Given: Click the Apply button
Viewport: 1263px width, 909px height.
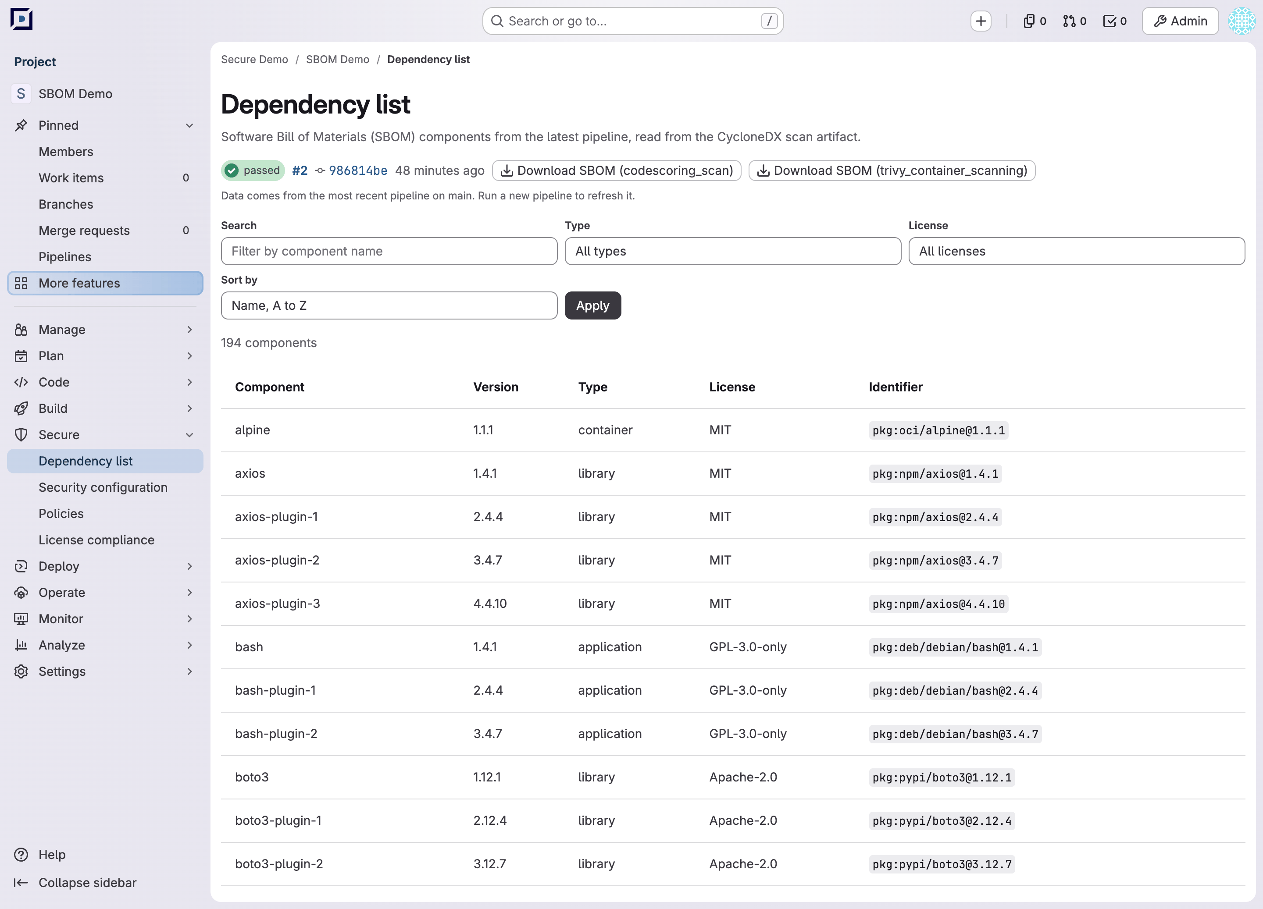Looking at the screenshot, I should click(592, 305).
